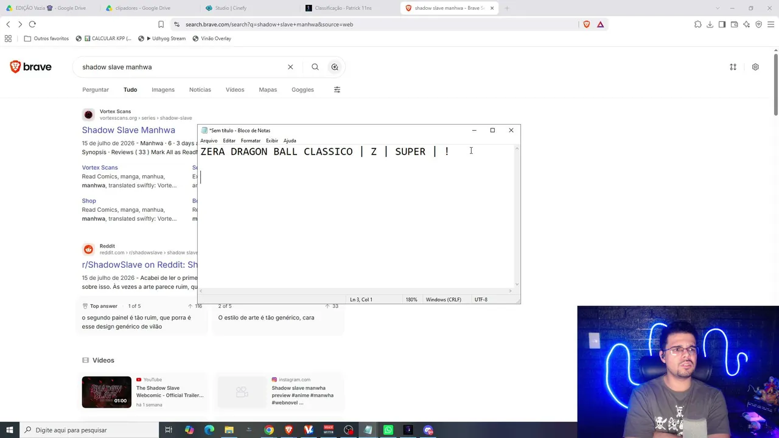Open File Explorer from the taskbar
779x438 pixels.
(229, 430)
